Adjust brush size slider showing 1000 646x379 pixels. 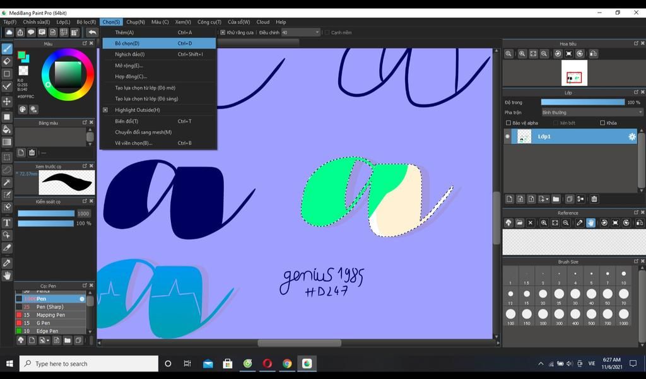point(45,213)
